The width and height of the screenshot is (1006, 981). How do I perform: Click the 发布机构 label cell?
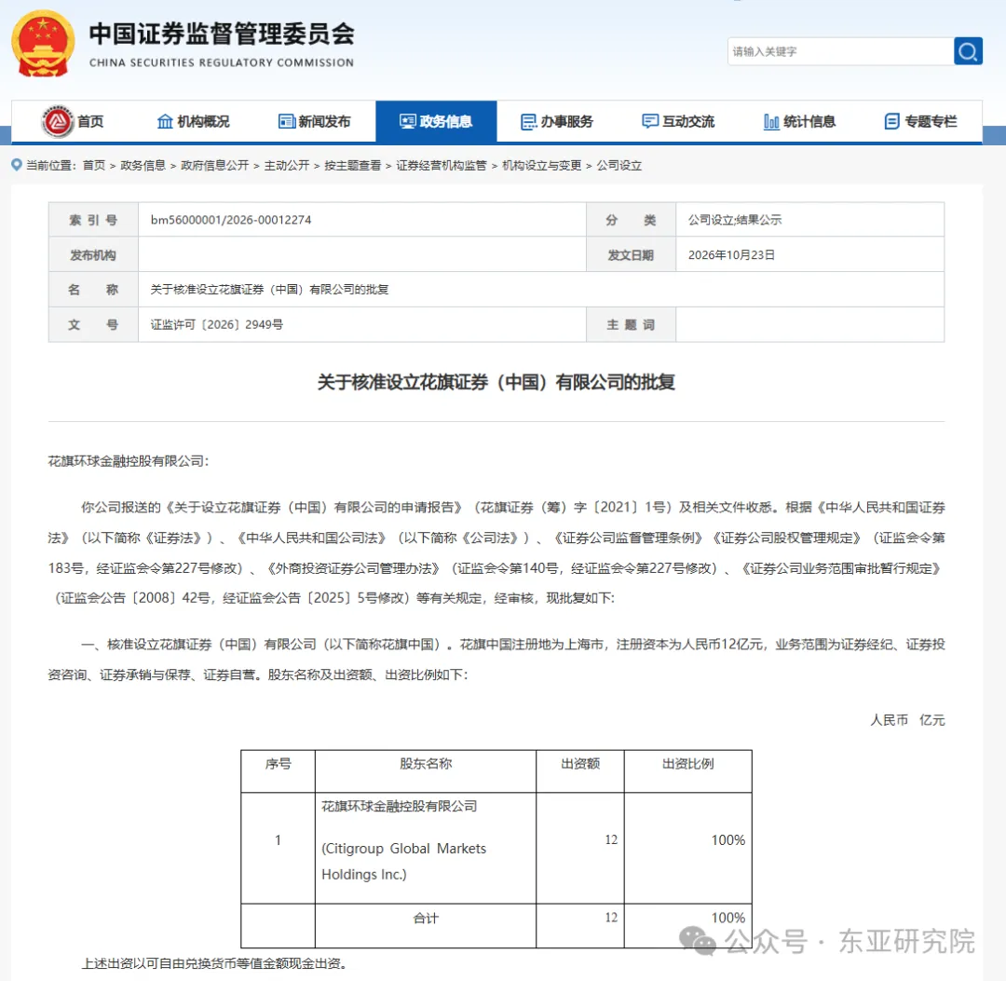(93, 254)
